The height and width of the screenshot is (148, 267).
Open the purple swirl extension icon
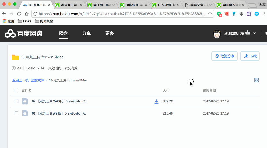249,14
